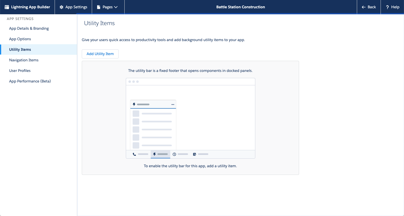The height and width of the screenshot is (216, 404).
Task: Click the minus icon in docked panel illustration
Action: (x=173, y=104)
